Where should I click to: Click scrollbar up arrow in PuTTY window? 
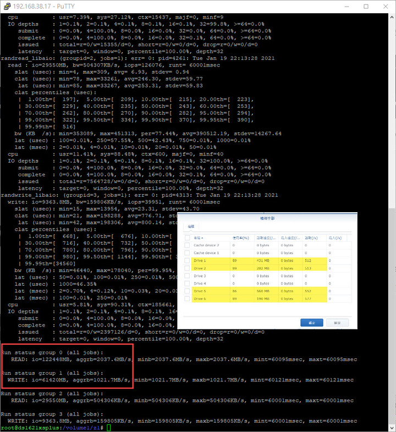coord(392,17)
